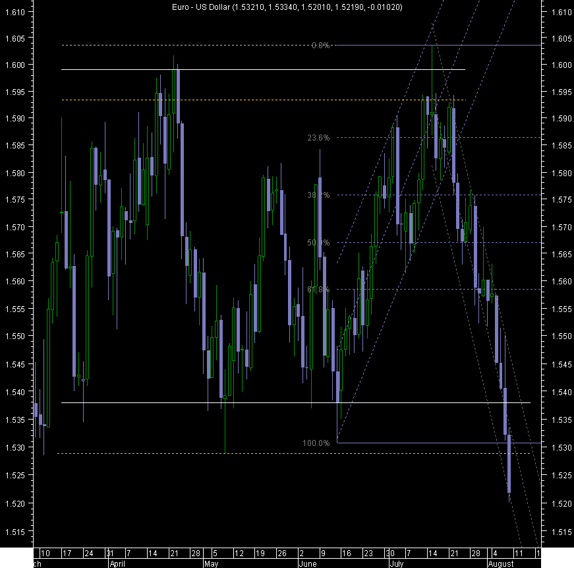Screen dimensions: 574x568
Task: Select date marker 12 on time axis
Action: tap(239, 553)
